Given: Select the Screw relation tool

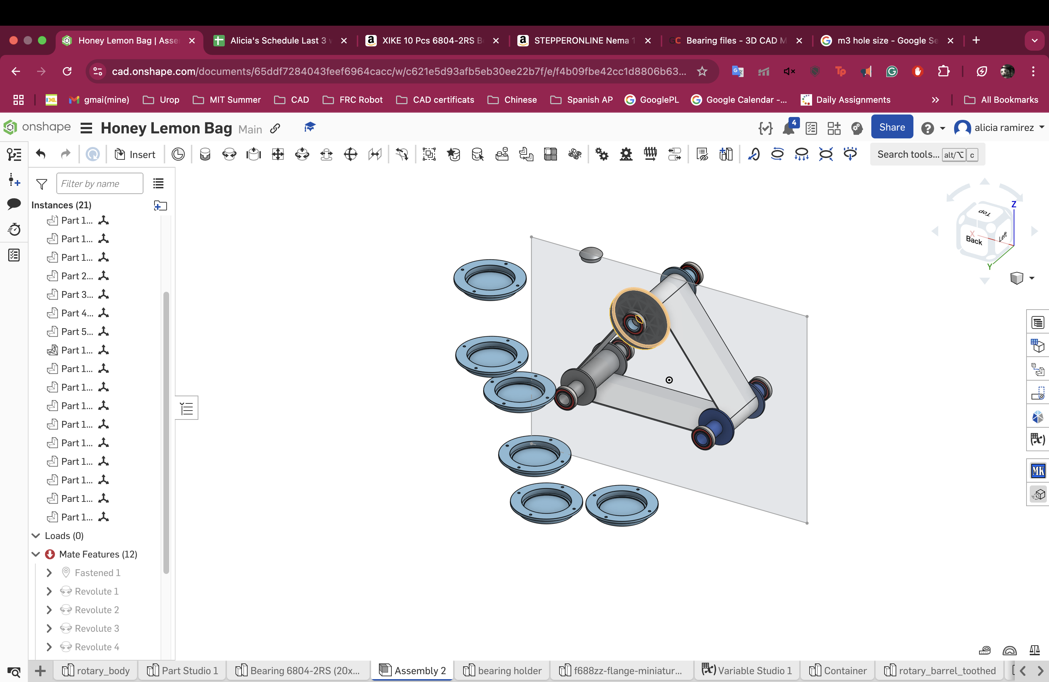Looking at the screenshot, I should click(x=650, y=154).
